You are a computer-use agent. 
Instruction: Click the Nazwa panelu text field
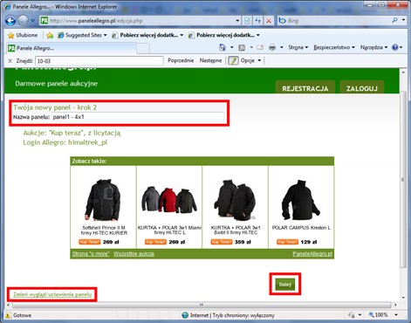click(x=138, y=117)
